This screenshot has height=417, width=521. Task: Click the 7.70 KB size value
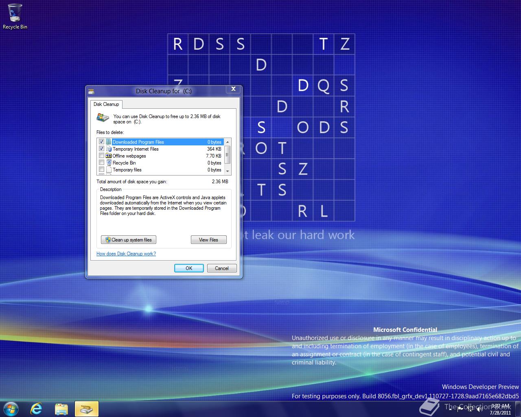(x=214, y=156)
